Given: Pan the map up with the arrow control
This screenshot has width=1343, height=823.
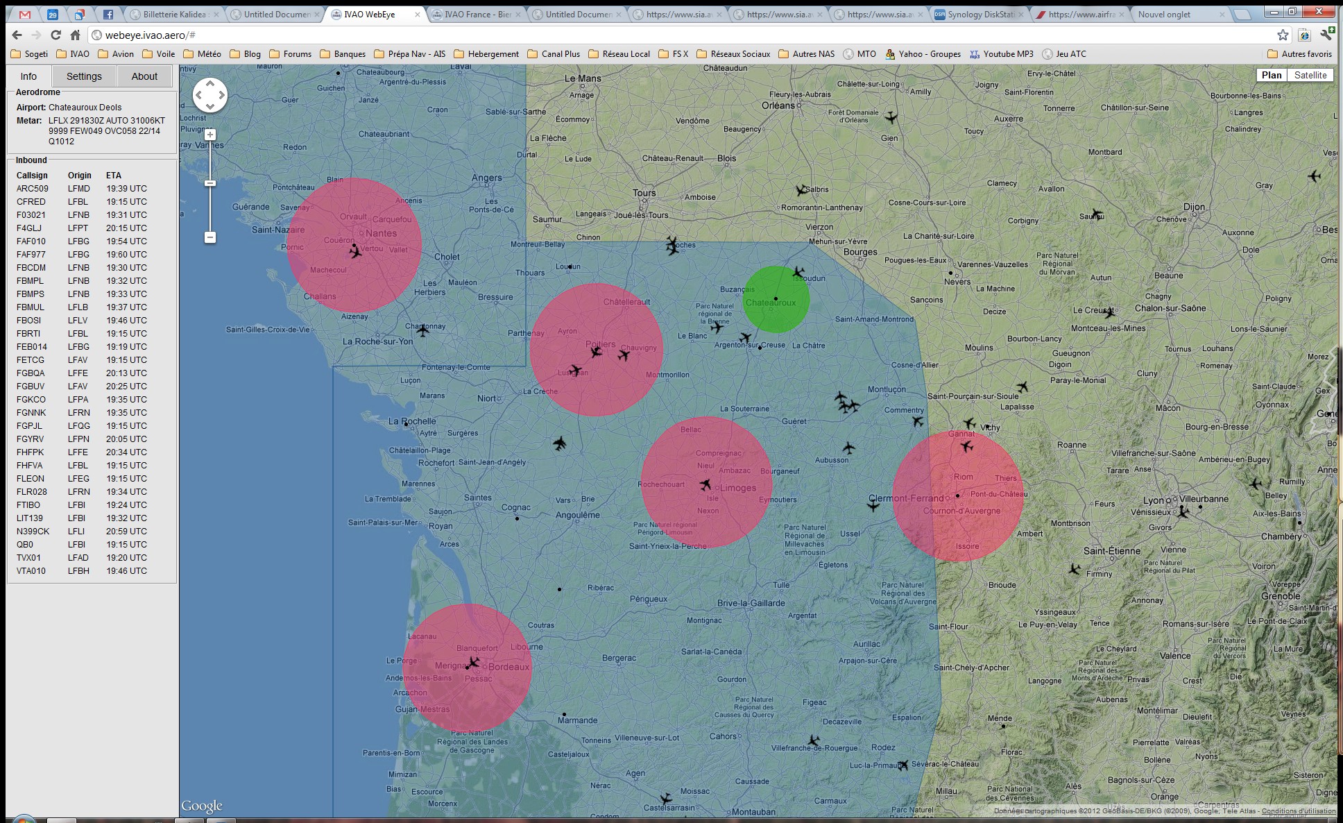Looking at the screenshot, I should click(x=210, y=83).
